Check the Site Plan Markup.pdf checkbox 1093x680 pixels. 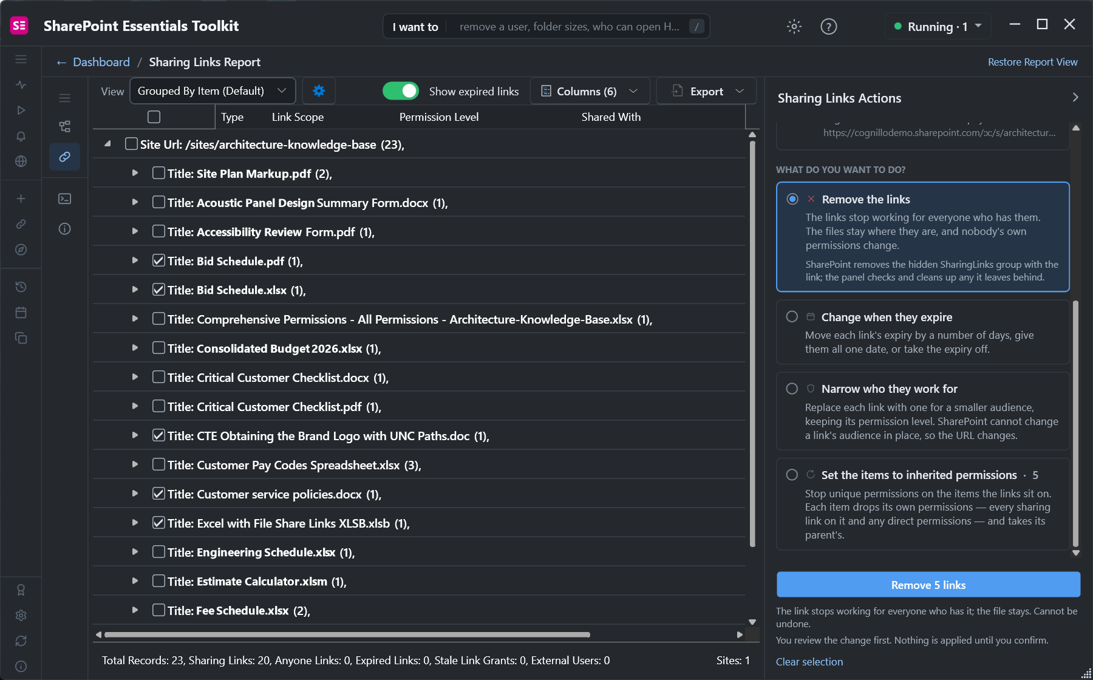pos(158,173)
